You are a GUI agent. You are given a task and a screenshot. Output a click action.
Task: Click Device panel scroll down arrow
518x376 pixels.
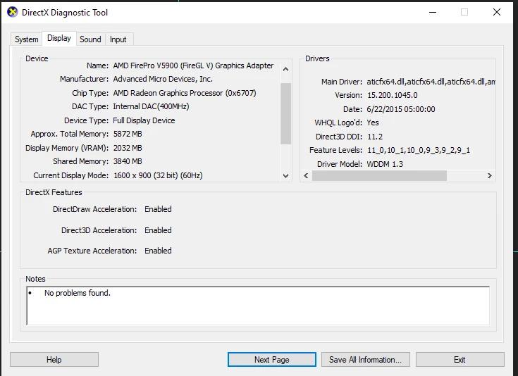point(285,175)
